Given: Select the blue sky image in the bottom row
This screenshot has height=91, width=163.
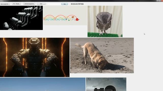Looking at the screenshot, I should (x=43, y=84).
